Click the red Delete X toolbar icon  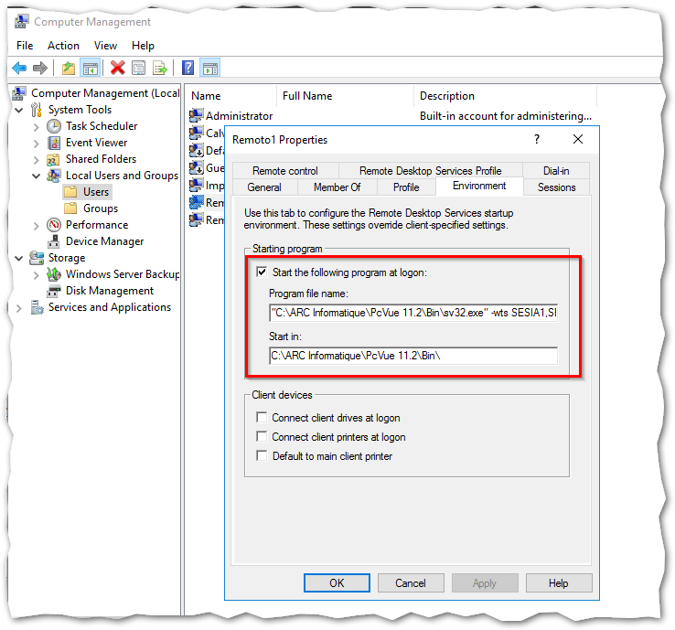pos(117,68)
